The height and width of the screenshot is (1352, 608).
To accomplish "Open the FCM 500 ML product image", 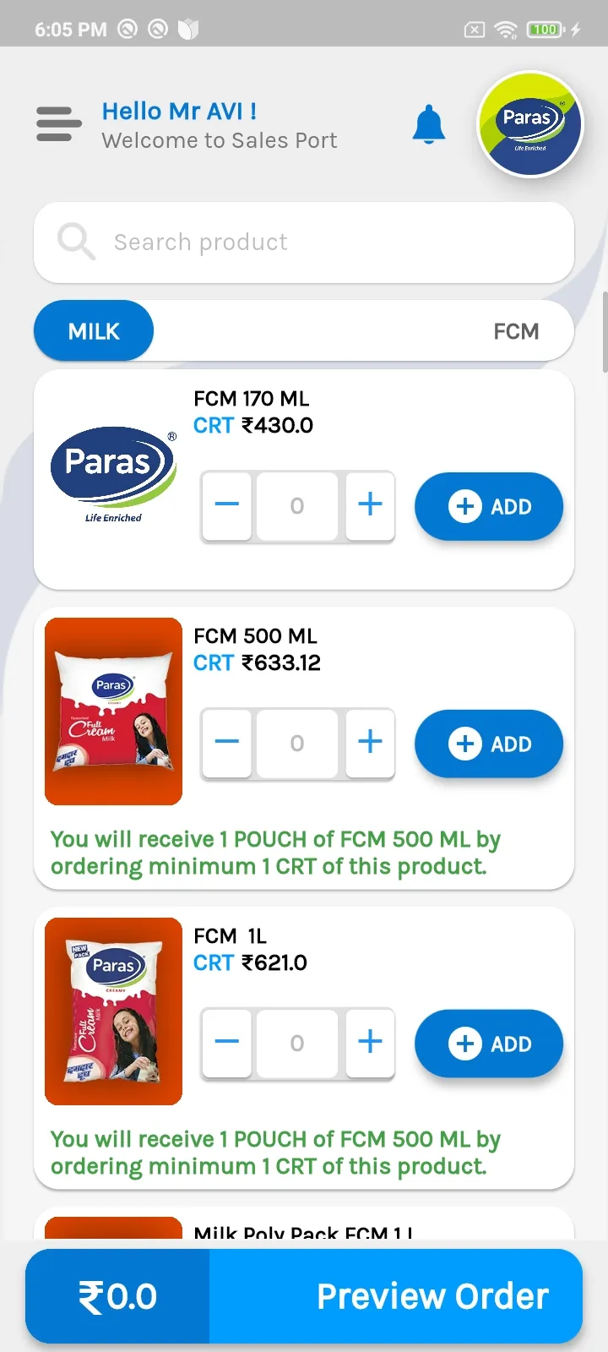I will coord(113,711).
